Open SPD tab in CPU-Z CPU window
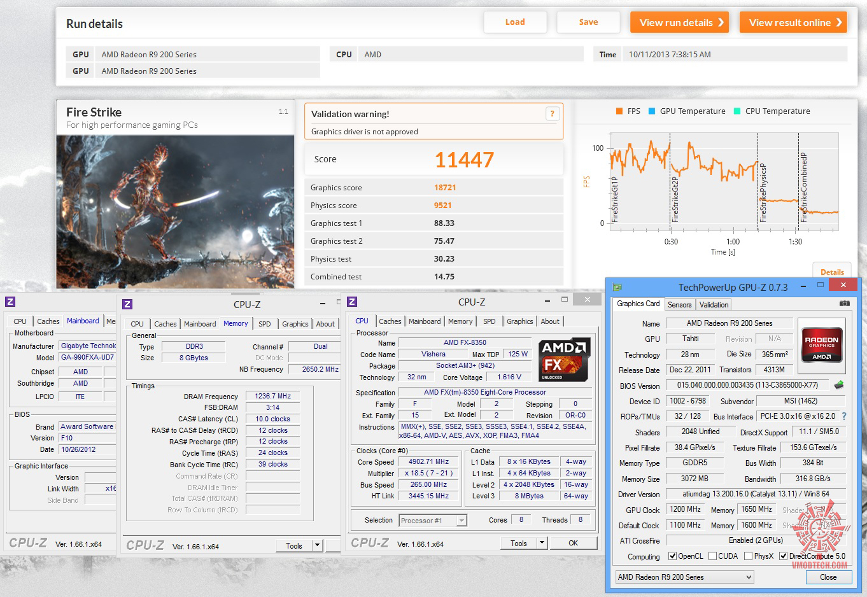Screen dimensions: 867x597 tap(489, 321)
